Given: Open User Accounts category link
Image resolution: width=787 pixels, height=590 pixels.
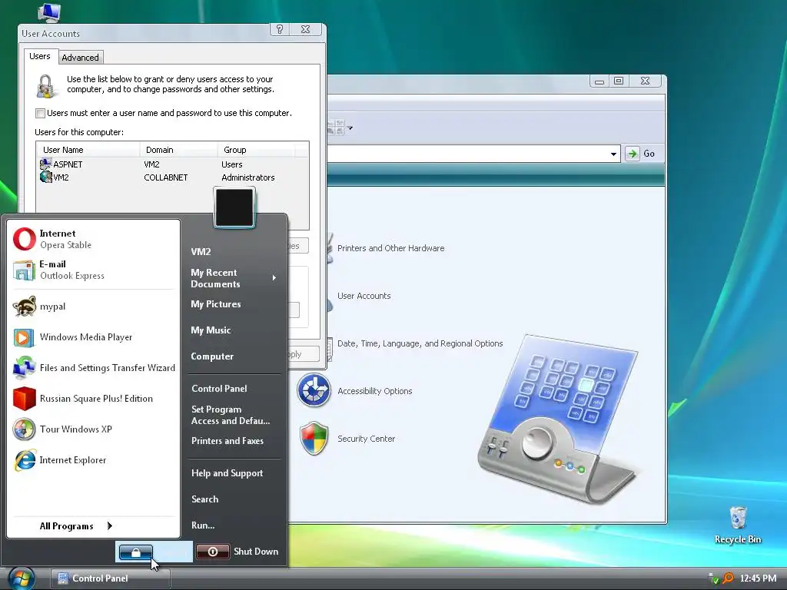Looking at the screenshot, I should (364, 296).
